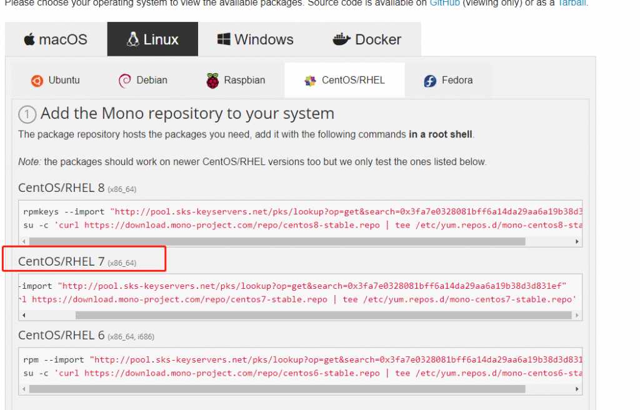Click left arrow of CentOS/RHEL 6 code scrollbar
Image resolution: width=640 pixels, height=410 pixels.
(24, 389)
